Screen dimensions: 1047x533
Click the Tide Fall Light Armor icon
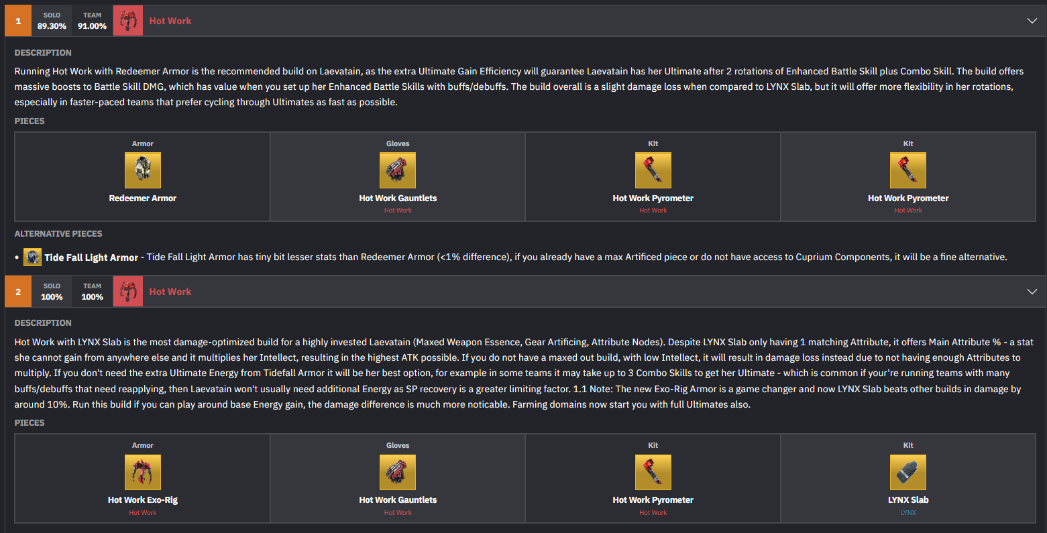(32, 257)
